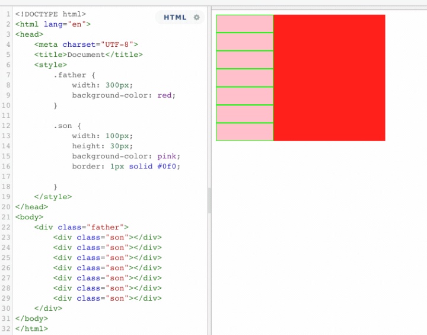
Task: Click the red area of the father div
Action: coord(329,78)
